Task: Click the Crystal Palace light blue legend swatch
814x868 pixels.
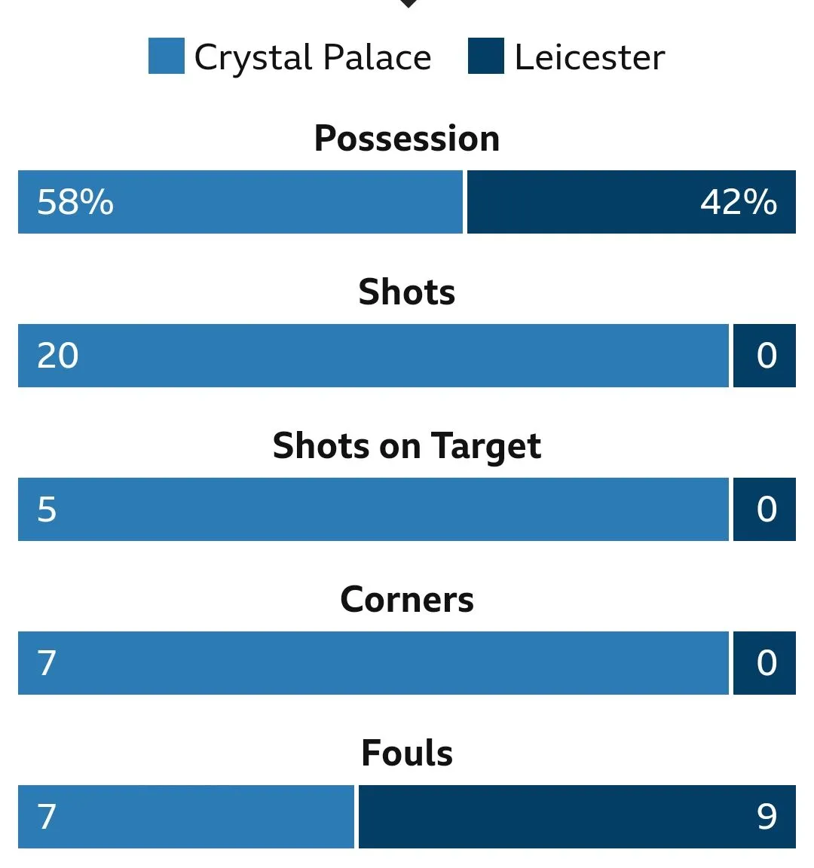Action: click(x=166, y=57)
